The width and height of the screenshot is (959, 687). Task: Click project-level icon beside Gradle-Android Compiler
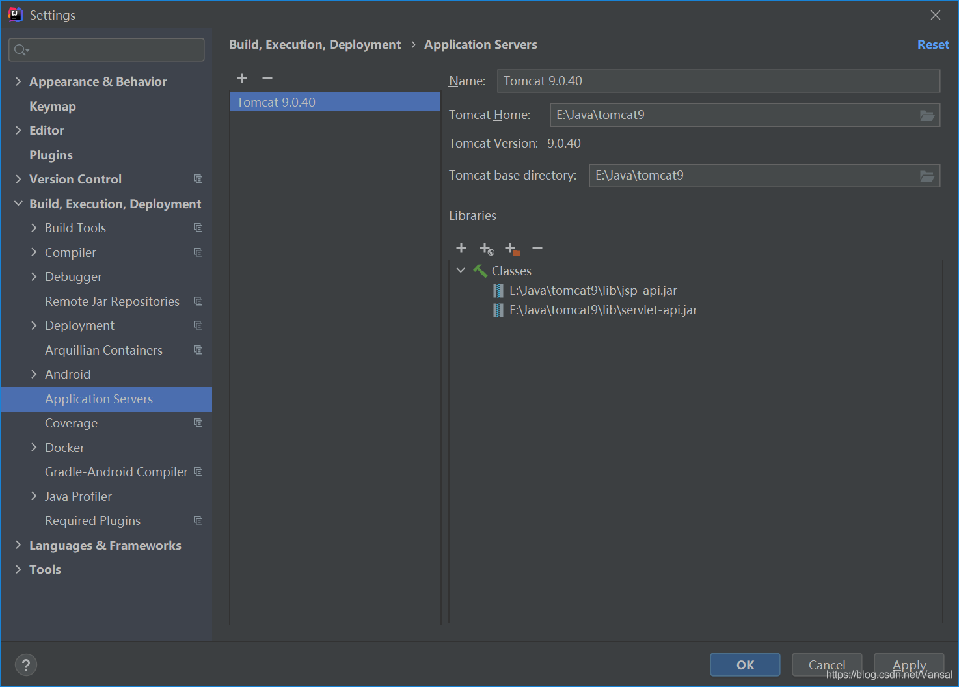198,472
